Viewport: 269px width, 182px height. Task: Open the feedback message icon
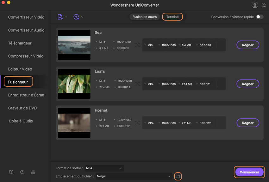263,5
